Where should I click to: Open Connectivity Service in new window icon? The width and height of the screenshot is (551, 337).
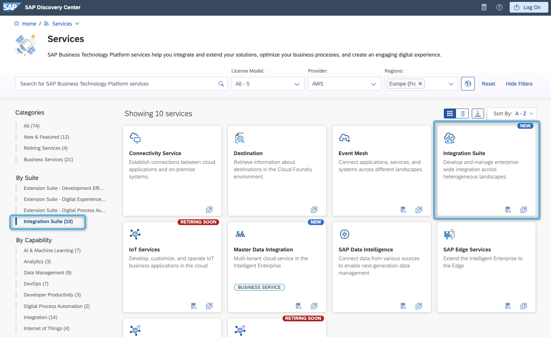click(x=209, y=210)
